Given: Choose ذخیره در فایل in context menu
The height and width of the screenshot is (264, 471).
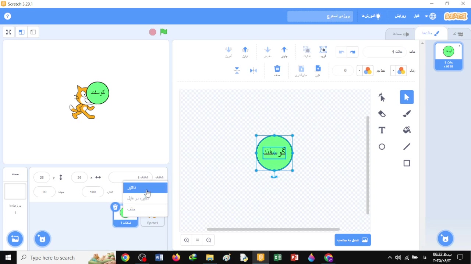Looking at the screenshot, I should click(145, 198).
